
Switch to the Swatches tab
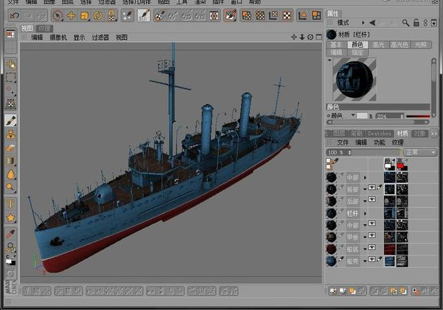(x=379, y=134)
